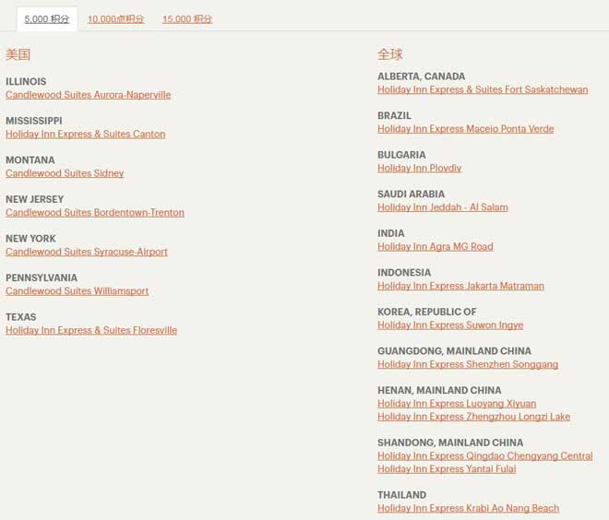Image resolution: width=609 pixels, height=520 pixels.
Task: Click the SHANDONG, MAINLAND CHINA label
Action: (x=450, y=443)
